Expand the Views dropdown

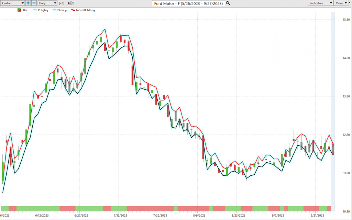coord(341,3)
